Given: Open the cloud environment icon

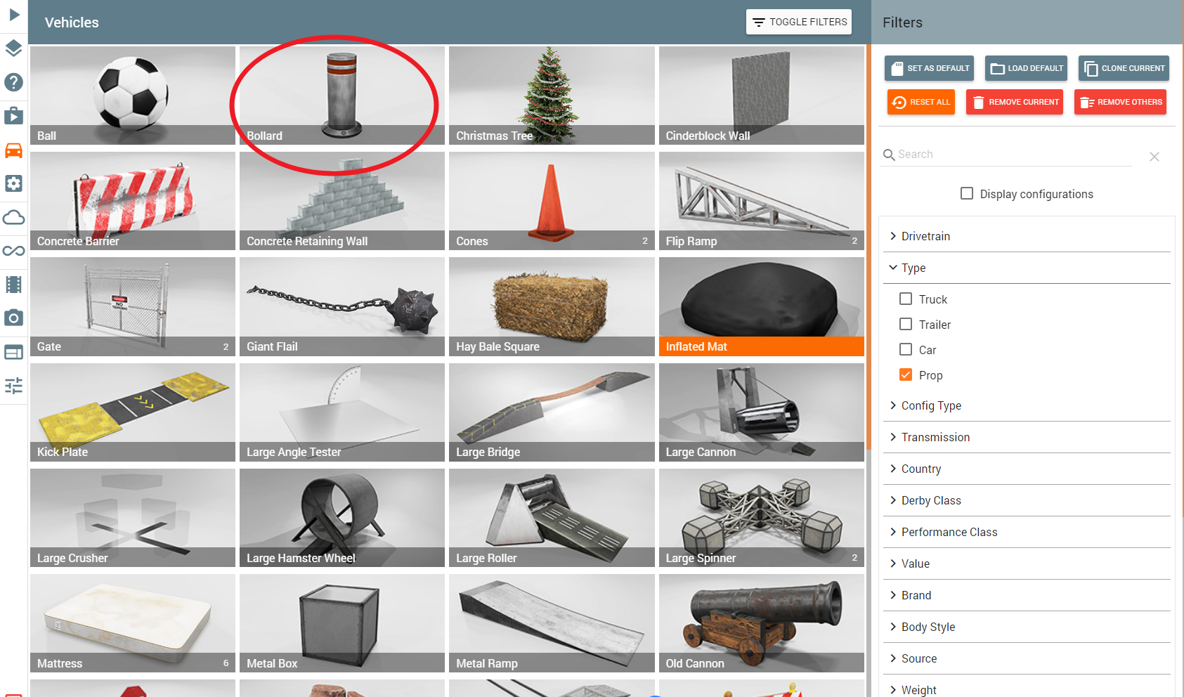Looking at the screenshot, I should pos(14,217).
